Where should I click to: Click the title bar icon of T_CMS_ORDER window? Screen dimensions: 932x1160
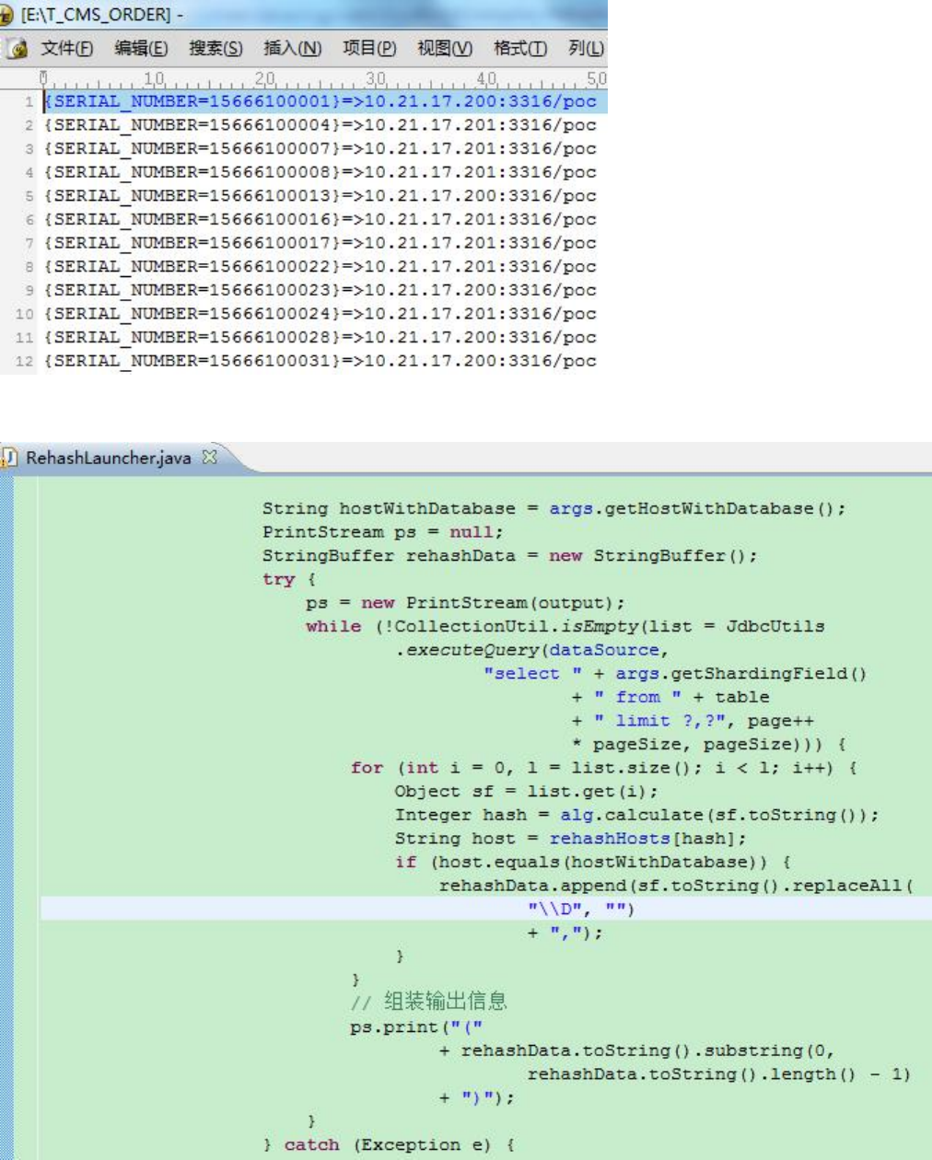click(x=6, y=15)
